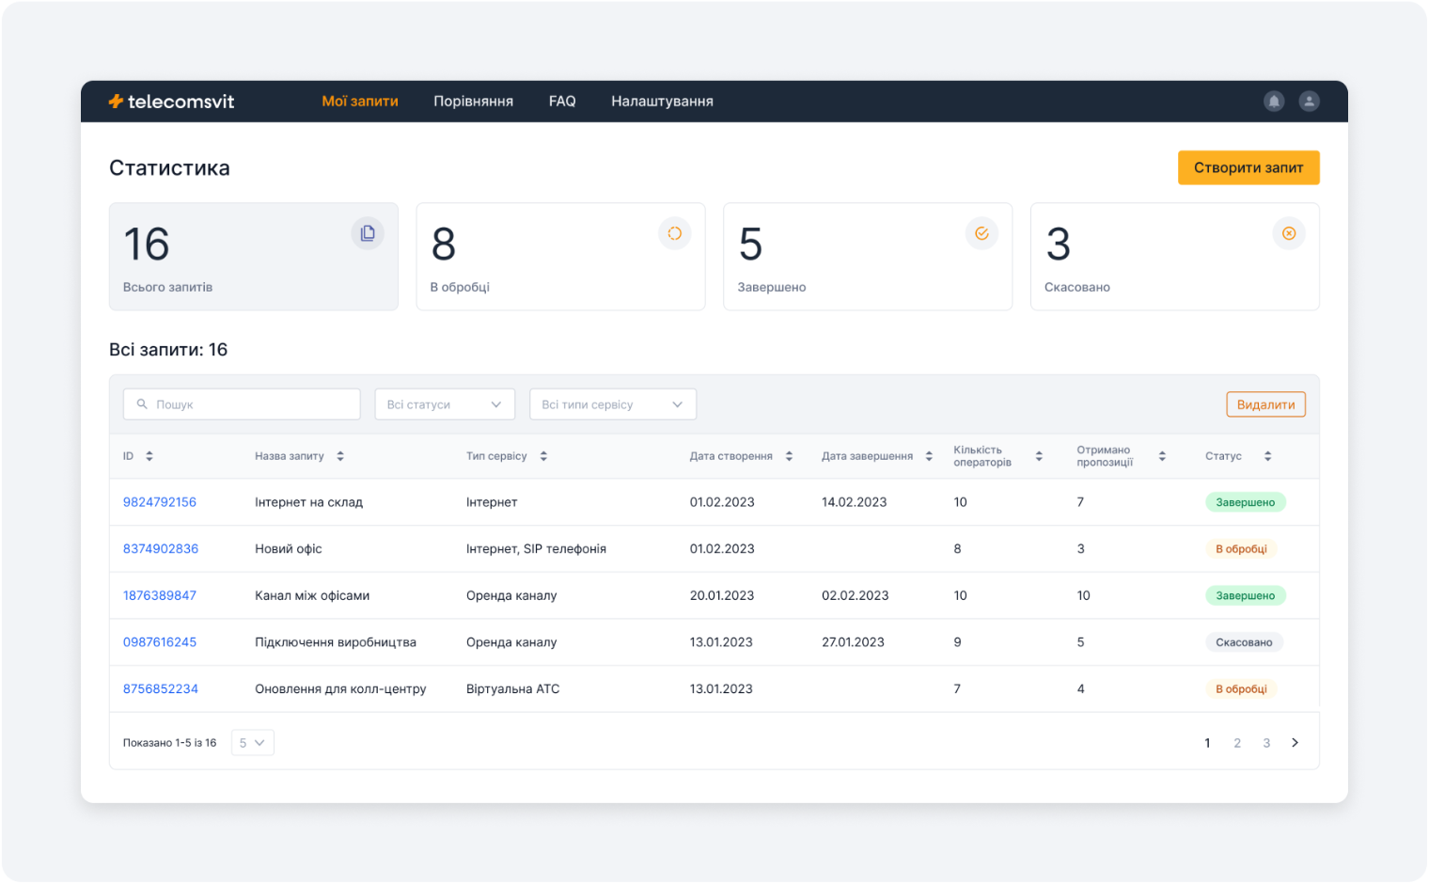Open the Налаштування menu item
Screen dimensions: 1429x884
[x=662, y=102]
